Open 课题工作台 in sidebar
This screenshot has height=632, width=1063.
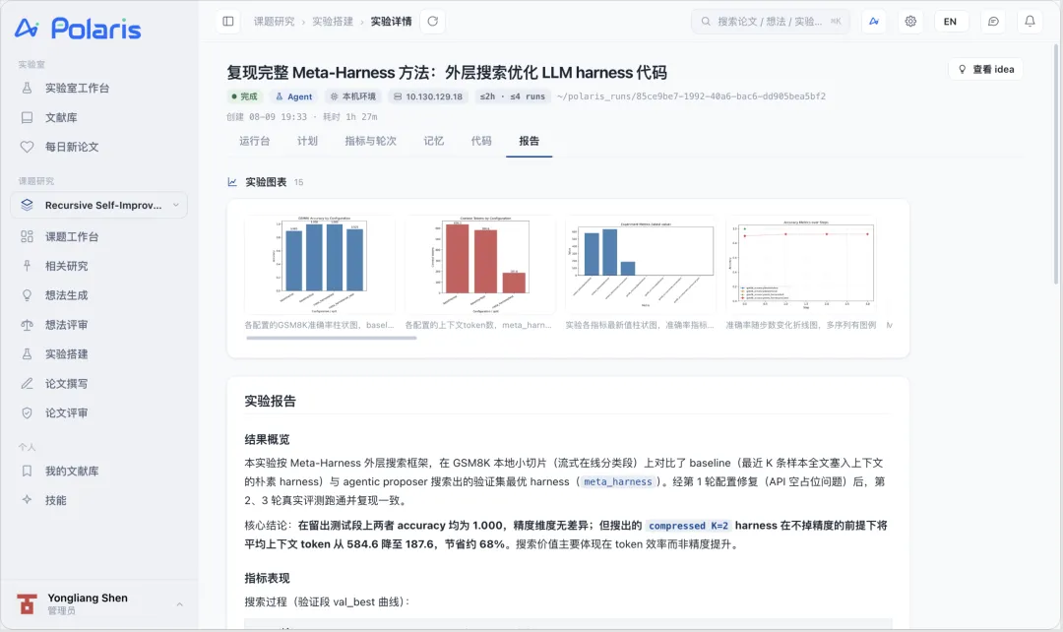[99, 236]
